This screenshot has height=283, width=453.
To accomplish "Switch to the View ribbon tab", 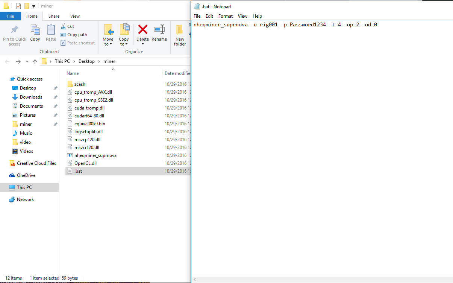I will point(75,16).
